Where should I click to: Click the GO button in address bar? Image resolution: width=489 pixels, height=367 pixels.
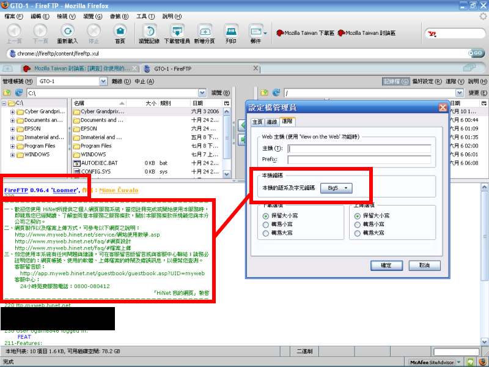coord(476,53)
